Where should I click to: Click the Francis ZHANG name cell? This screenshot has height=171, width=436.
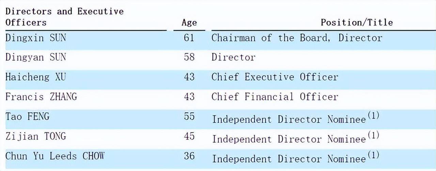click(x=41, y=96)
